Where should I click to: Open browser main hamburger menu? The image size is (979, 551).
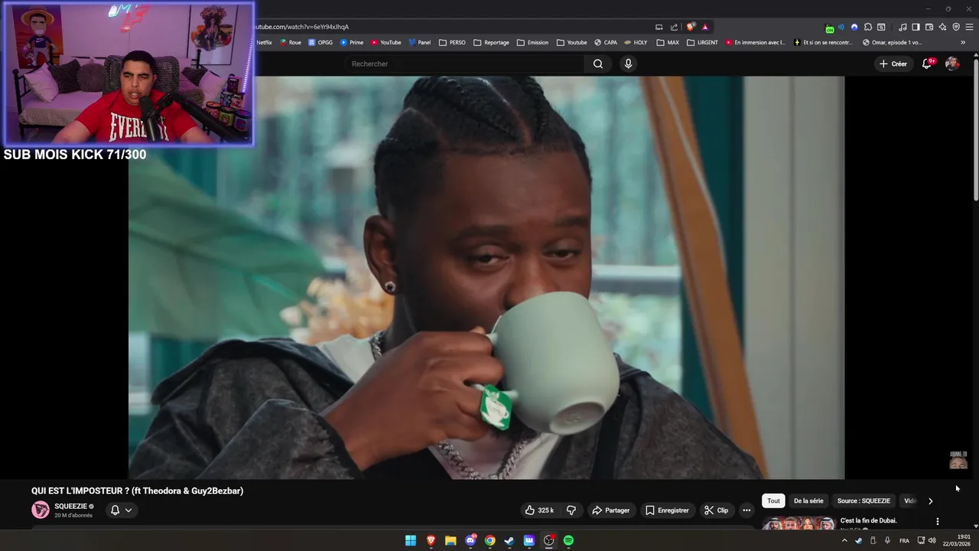coord(969,27)
